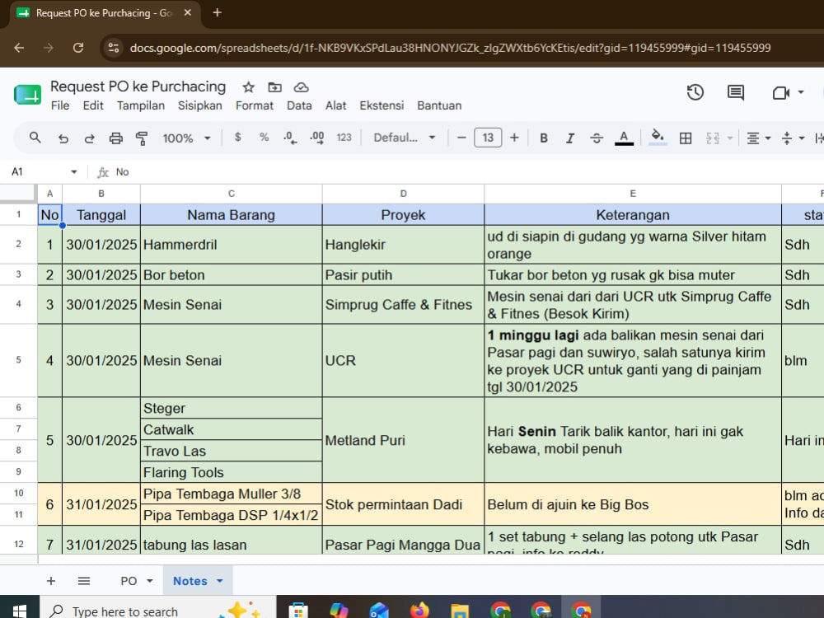Open the Edit menu
The width and height of the screenshot is (824, 618).
click(93, 105)
